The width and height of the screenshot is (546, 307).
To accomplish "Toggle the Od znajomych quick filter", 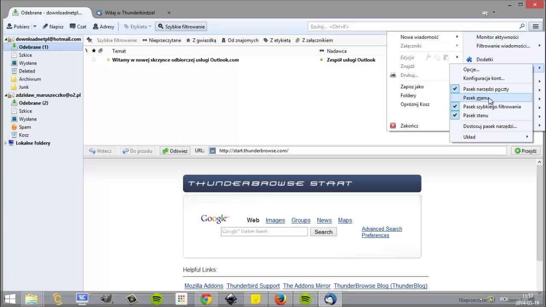I will point(239,40).
